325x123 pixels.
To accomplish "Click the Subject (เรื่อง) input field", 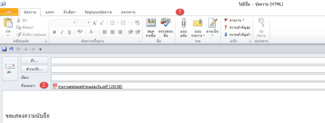I will tap(188, 77).
